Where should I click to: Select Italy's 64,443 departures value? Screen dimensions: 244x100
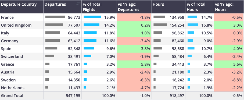click(x=74, y=33)
